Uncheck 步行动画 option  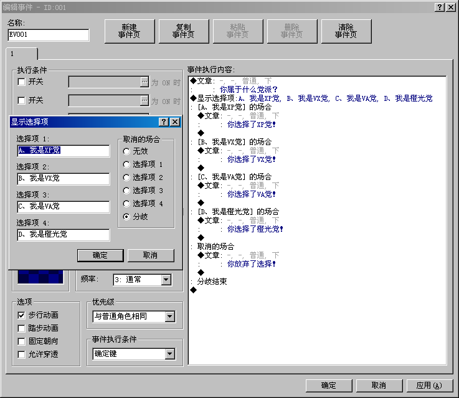tap(21, 315)
